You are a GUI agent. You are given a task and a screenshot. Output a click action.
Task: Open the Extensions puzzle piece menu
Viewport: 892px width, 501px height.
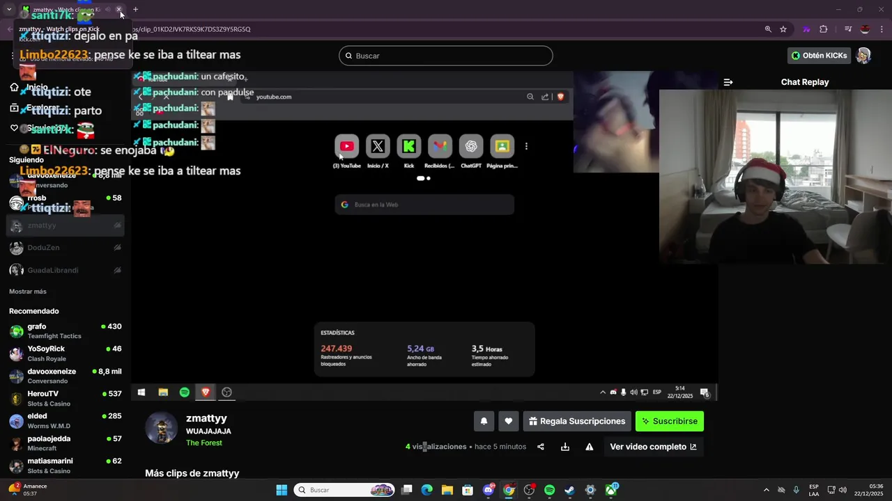coord(824,29)
